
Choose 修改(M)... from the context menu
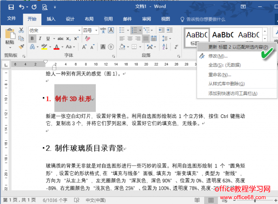218,56
